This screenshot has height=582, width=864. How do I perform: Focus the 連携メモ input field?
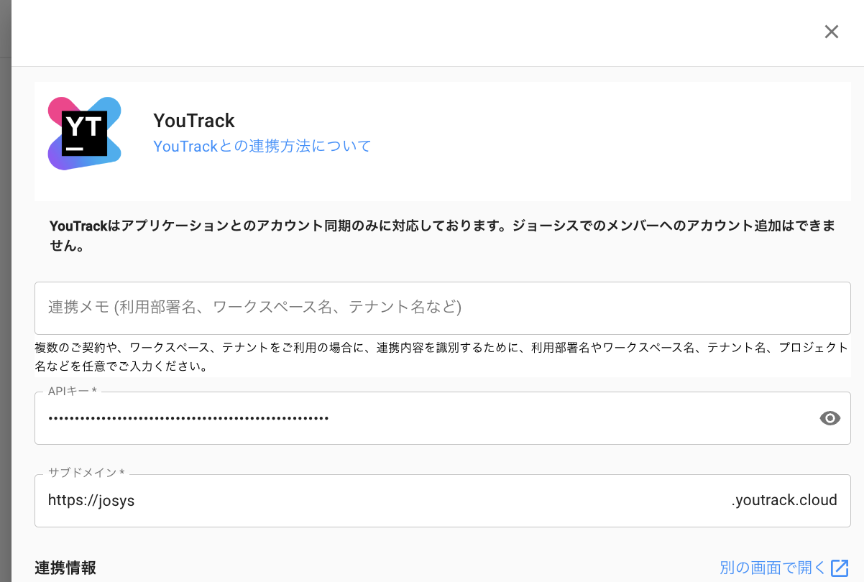click(442, 308)
